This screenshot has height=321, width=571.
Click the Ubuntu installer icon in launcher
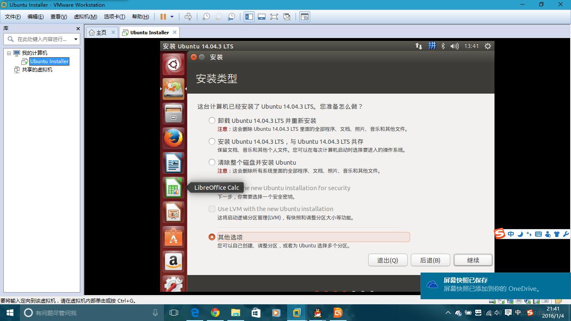click(x=173, y=89)
